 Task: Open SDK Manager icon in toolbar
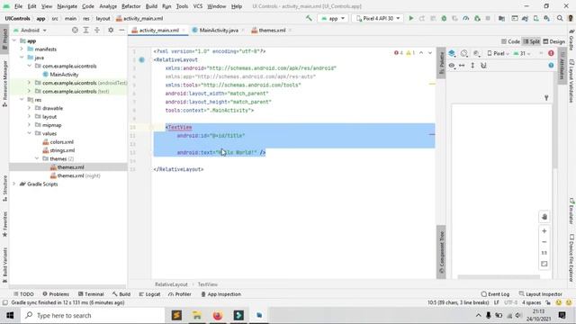[547, 18]
